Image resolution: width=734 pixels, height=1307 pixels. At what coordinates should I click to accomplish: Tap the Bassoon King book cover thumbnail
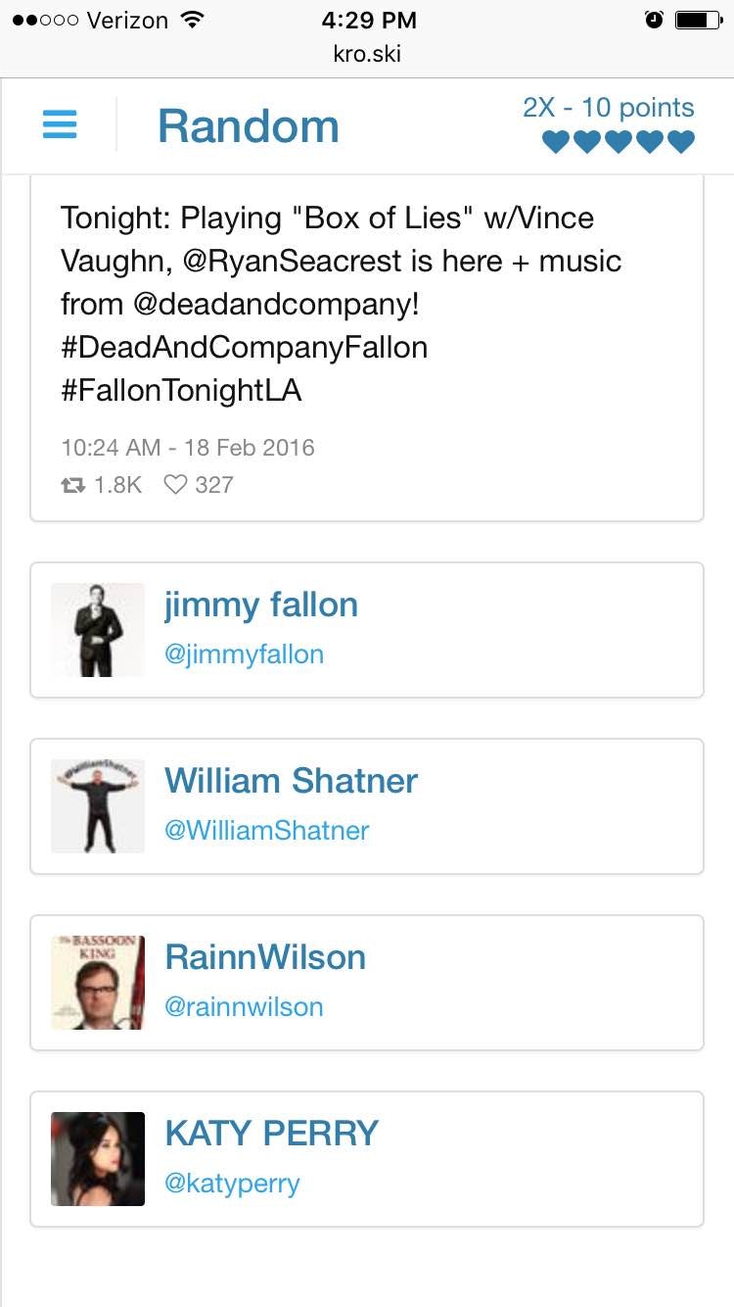pos(97,982)
